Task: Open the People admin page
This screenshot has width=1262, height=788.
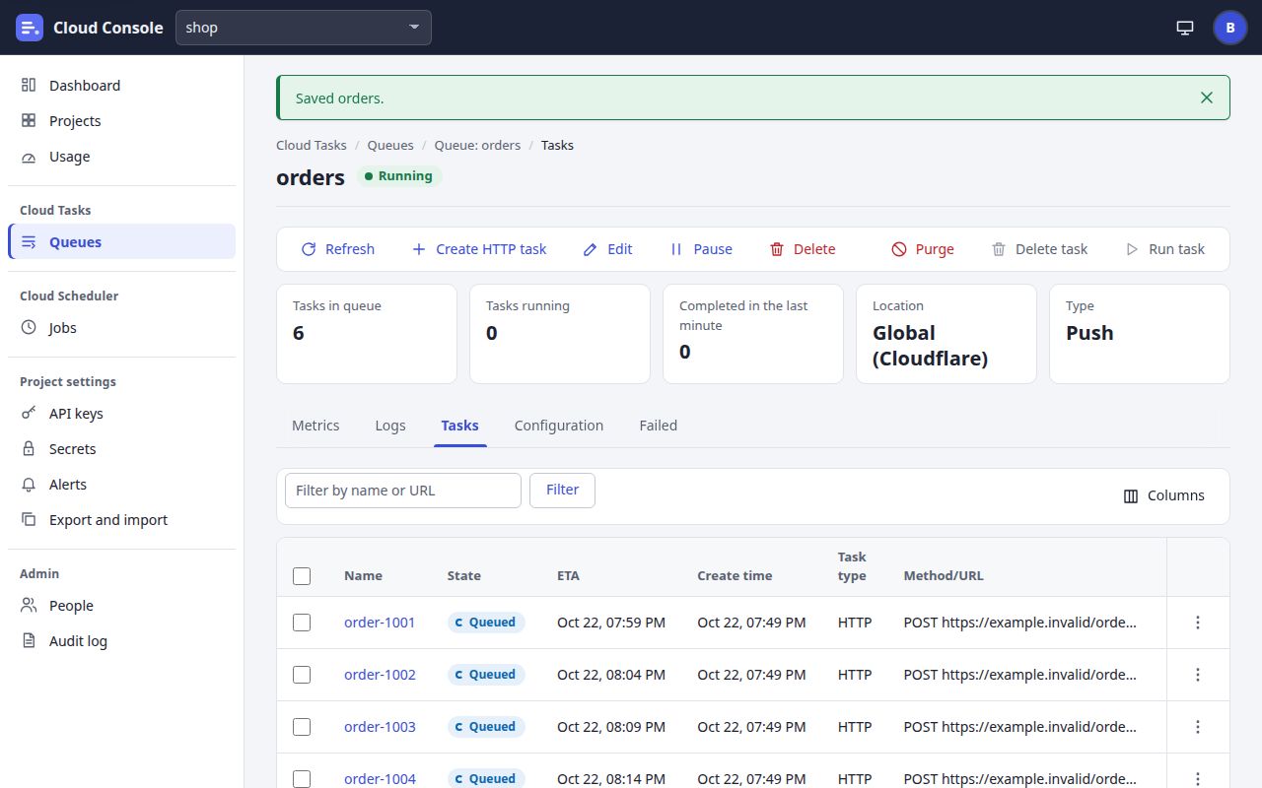Action: coord(121,606)
